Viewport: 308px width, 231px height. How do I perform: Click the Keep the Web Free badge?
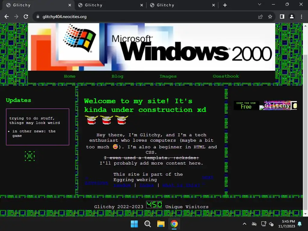pos(246,106)
